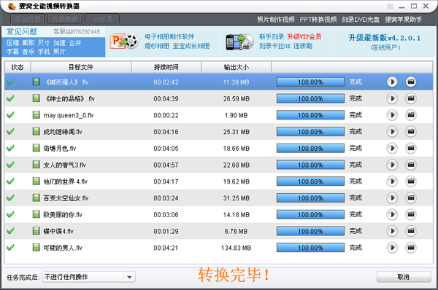Screen dimensions: 438x290
Task: Click the progress bar of 可疑的男人.flv
Action: [310, 248]
